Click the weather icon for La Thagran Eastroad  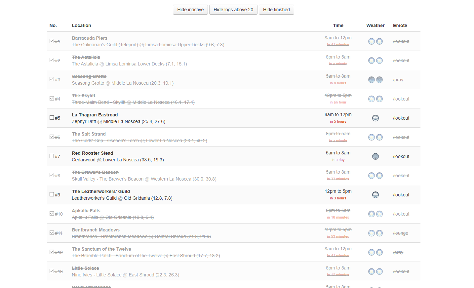coord(375,118)
